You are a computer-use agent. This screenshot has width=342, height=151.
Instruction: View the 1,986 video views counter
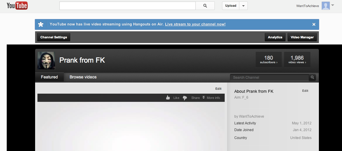pyautogui.click(x=297, y=59)
